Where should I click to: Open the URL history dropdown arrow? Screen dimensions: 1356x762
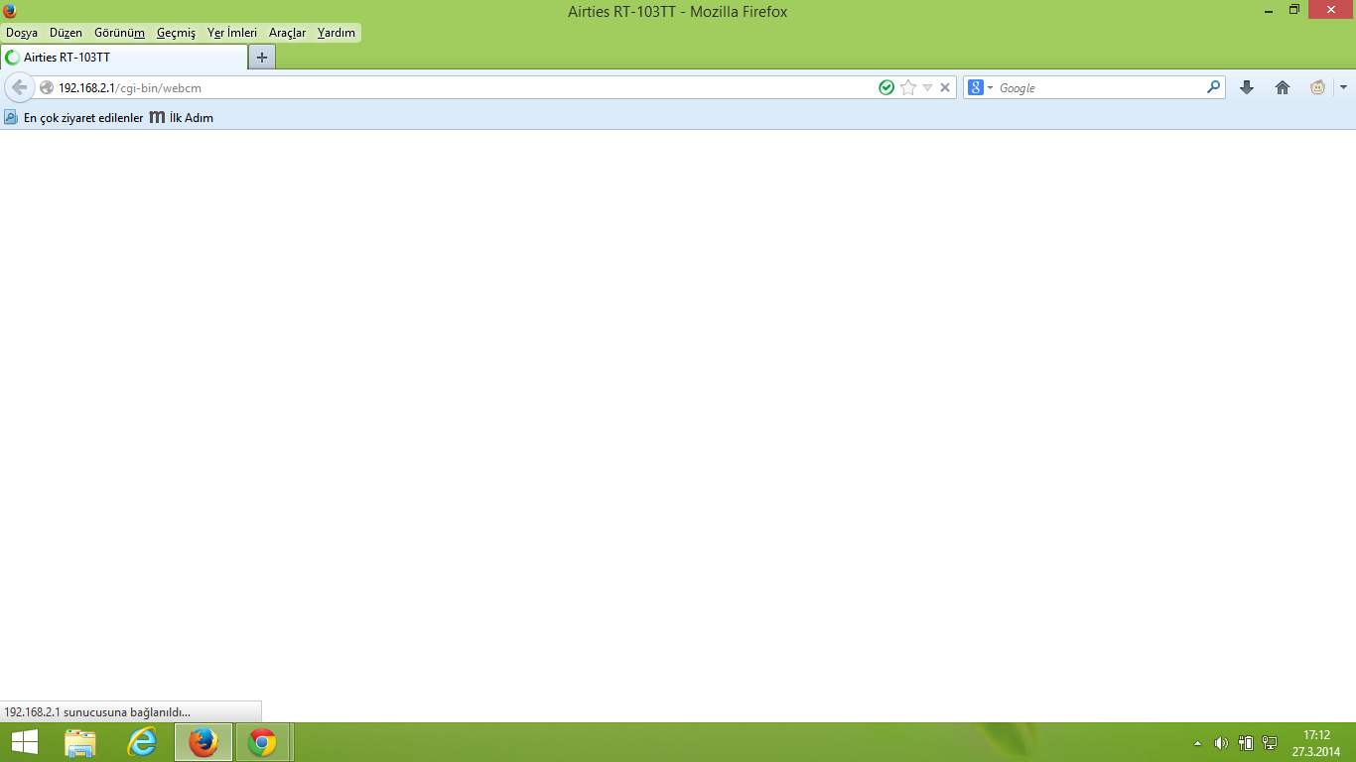(927, 87)
